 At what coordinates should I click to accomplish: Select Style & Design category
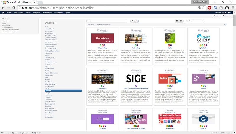pyautogui.click(x=49, y=113)
